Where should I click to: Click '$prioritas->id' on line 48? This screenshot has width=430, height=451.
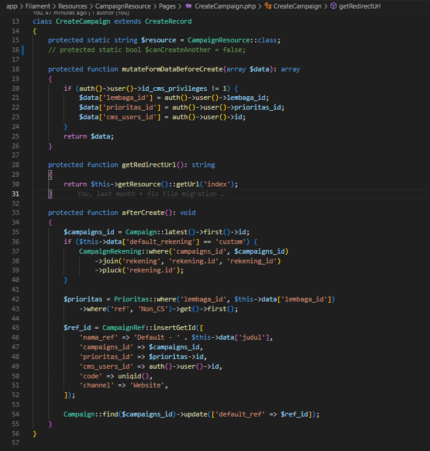pos(176,357)
